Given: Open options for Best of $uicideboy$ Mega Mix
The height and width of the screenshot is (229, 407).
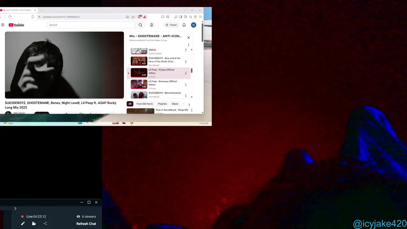Looking at the screenshot, I should click(191, 110).
